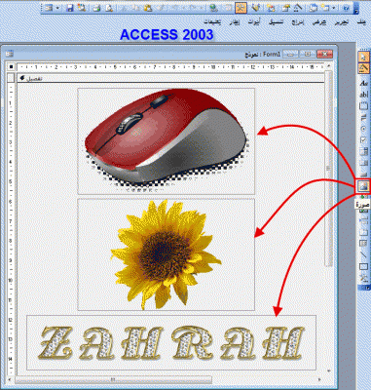Open the Properties sheet toolbar icon
This screenshot has width=371, height=390.
point(285,8)
